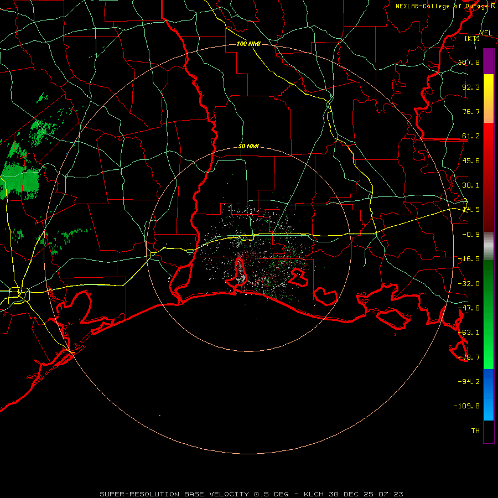
Task: Click the "TH" label below the scale
Action: [x=475, y=431]
